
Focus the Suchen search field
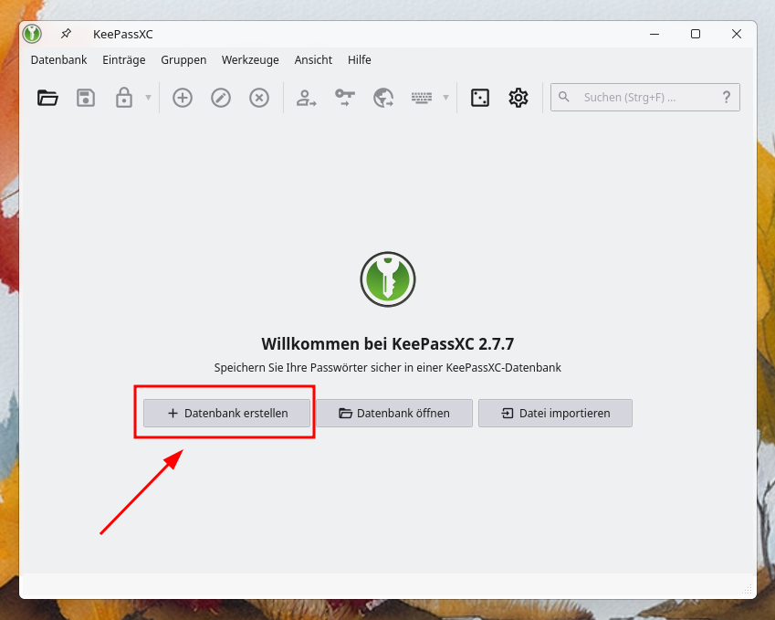coord(645,97)
